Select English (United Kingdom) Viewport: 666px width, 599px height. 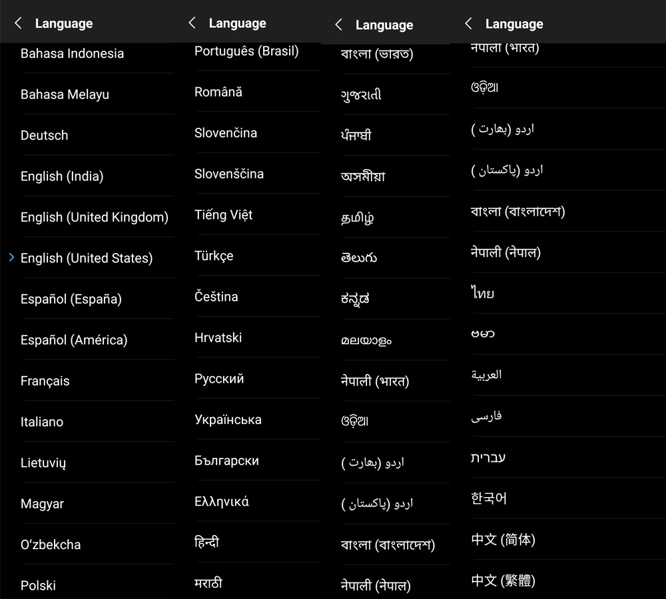point(95,217)
